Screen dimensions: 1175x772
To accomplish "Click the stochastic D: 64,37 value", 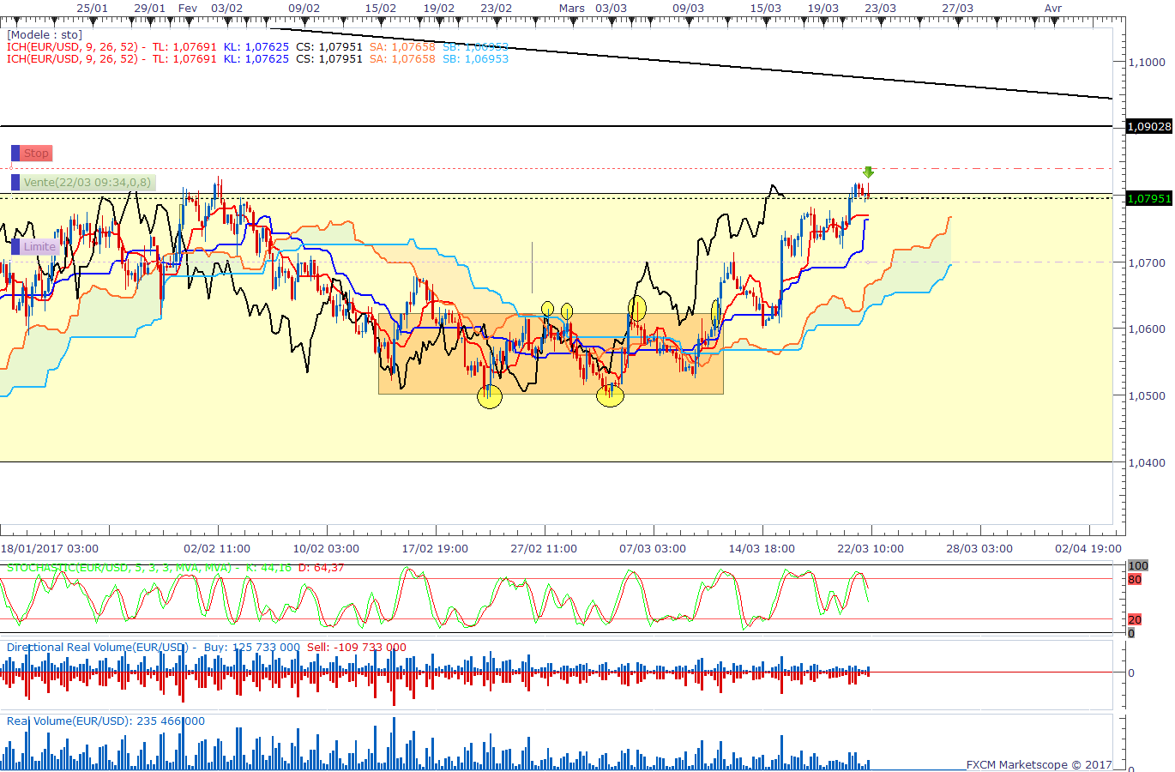I will 322,568.
